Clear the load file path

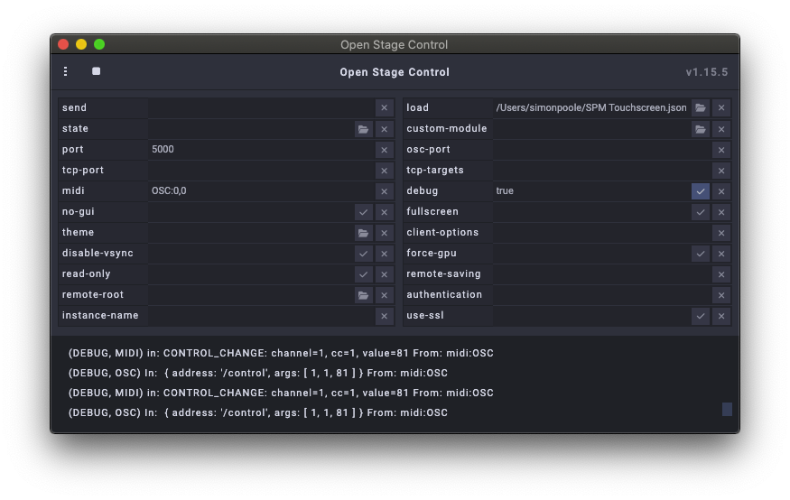pyautogui.click(x=721, y=107)
